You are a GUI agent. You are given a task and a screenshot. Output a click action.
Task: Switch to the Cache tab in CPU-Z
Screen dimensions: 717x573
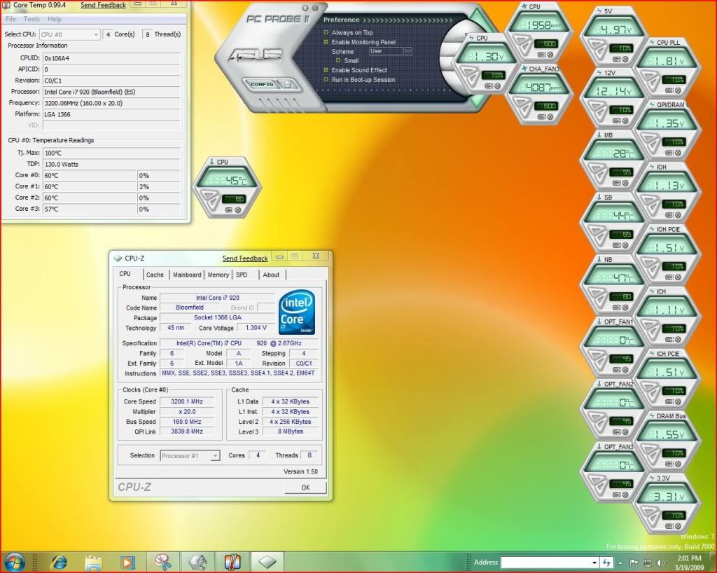pyautogui.click(x=155, y=275)
